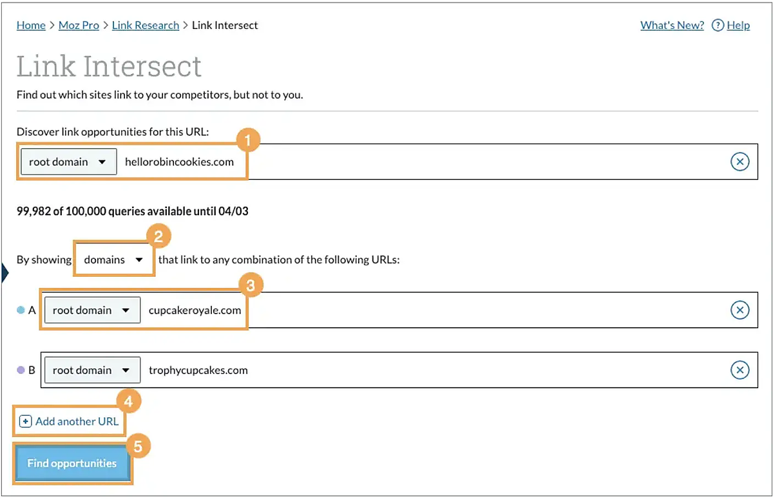Click the blue dot beside A
The height and width of the screenshot is (499, 773).
point(21,310)
